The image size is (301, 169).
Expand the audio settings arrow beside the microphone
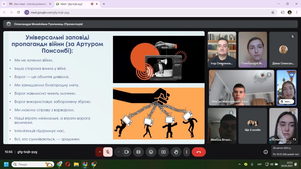point(100,152)
